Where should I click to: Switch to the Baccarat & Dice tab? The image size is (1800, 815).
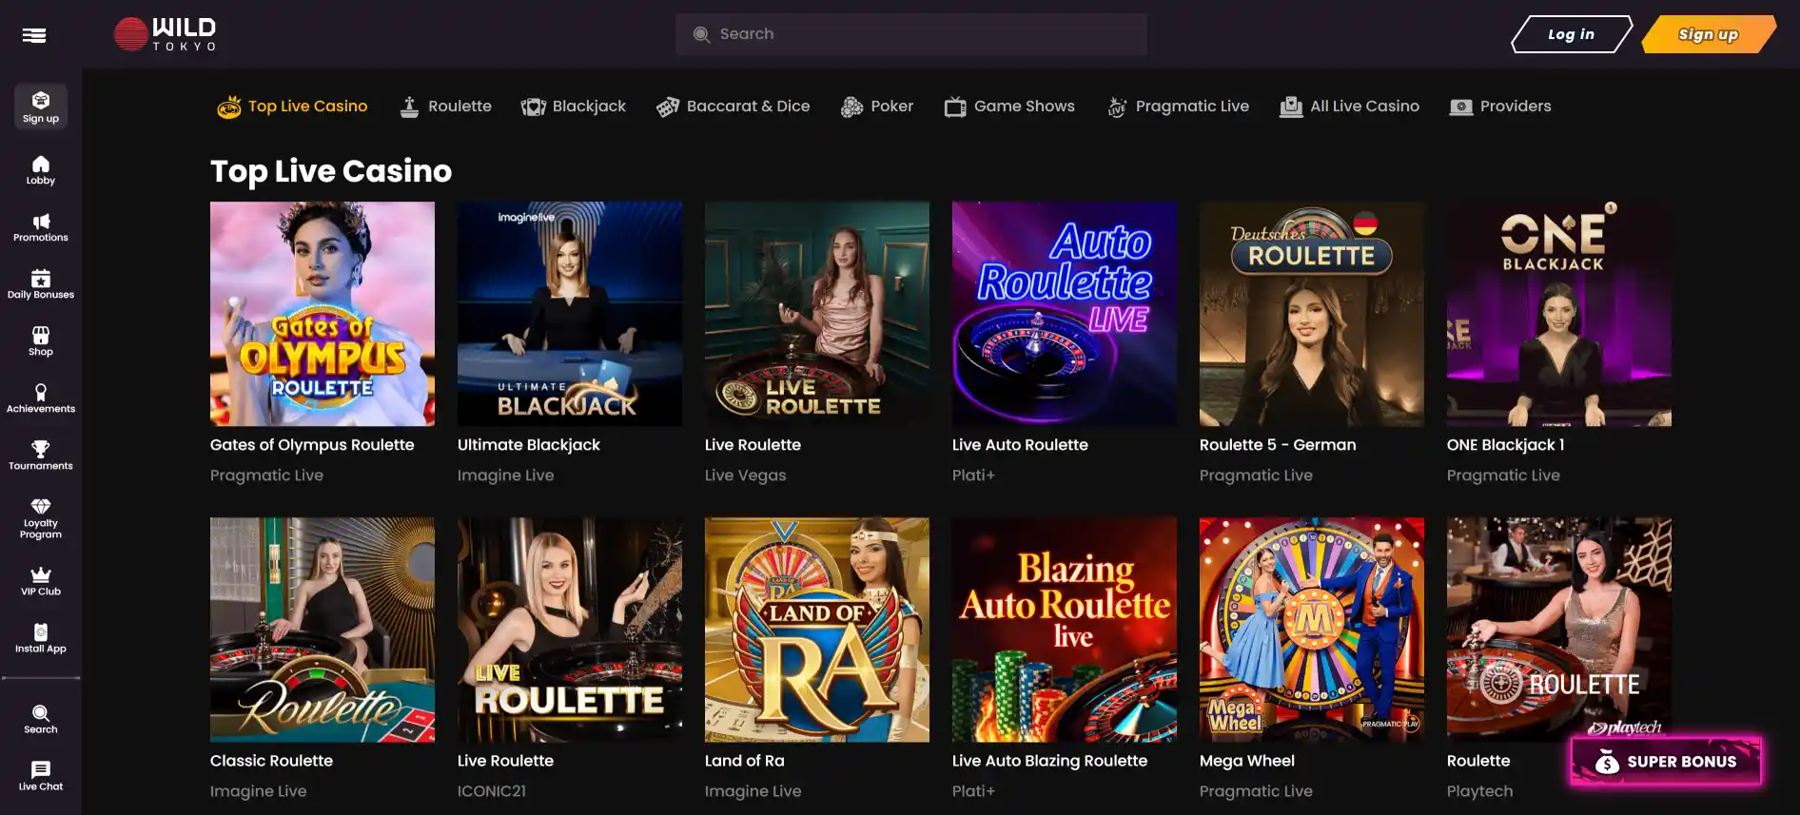pos(748,107)
